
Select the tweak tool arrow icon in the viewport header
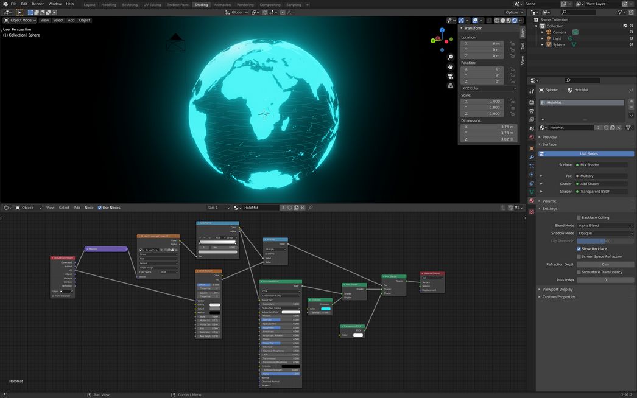[x=19, y=13]
